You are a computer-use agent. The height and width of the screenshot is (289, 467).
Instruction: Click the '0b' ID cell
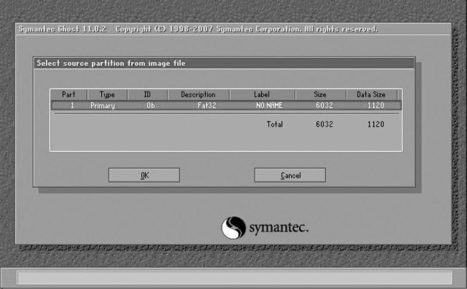coord(150,105)
